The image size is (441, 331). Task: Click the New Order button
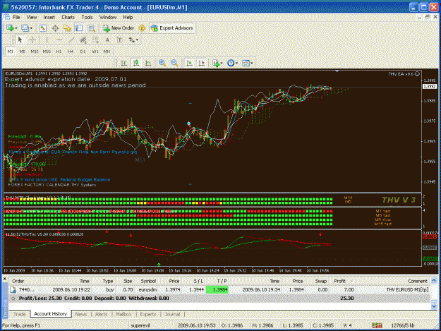coord(119,28)
